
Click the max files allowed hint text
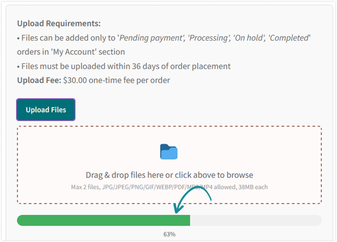click(x=85, y=187)
